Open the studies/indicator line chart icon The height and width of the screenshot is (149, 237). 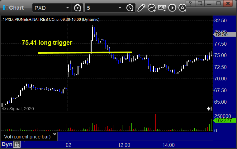point(152,8)
